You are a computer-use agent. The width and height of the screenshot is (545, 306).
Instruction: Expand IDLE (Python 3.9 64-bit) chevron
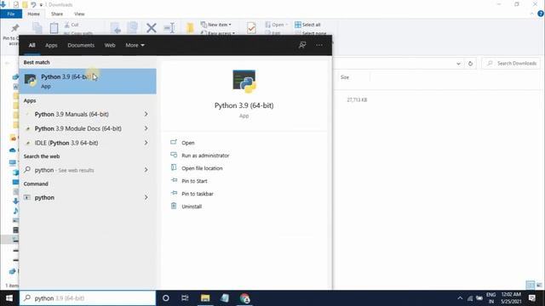(146, 143)
